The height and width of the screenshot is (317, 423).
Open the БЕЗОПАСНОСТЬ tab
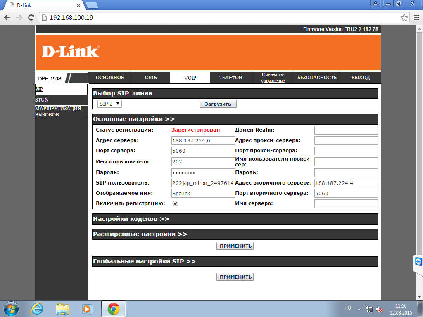[317, 78]
